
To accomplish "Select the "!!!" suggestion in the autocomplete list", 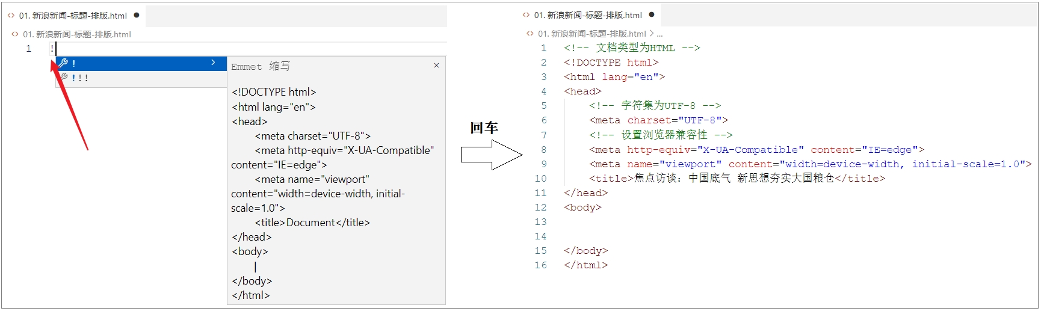I will 80,78.
